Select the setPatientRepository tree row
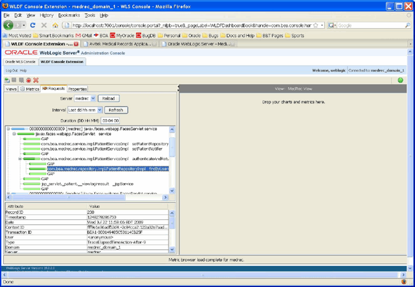The width and height of the screenshot is (415, 287). click(105, 143)
